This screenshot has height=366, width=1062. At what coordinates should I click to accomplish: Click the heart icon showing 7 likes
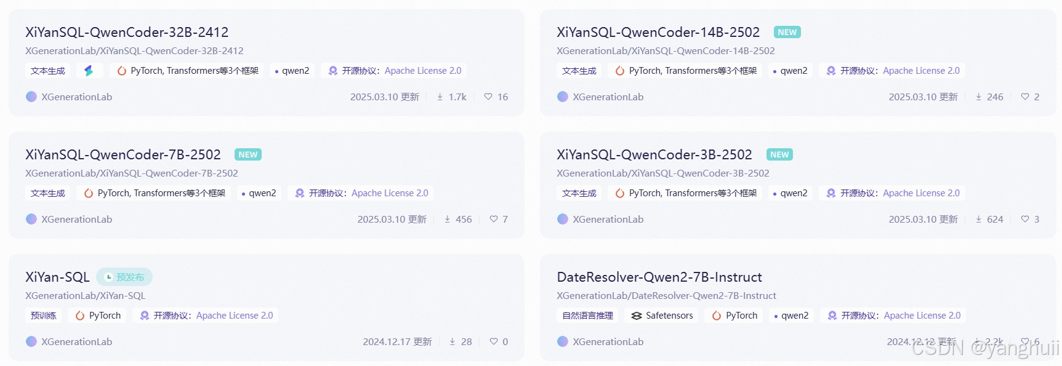tap(494, 219)
